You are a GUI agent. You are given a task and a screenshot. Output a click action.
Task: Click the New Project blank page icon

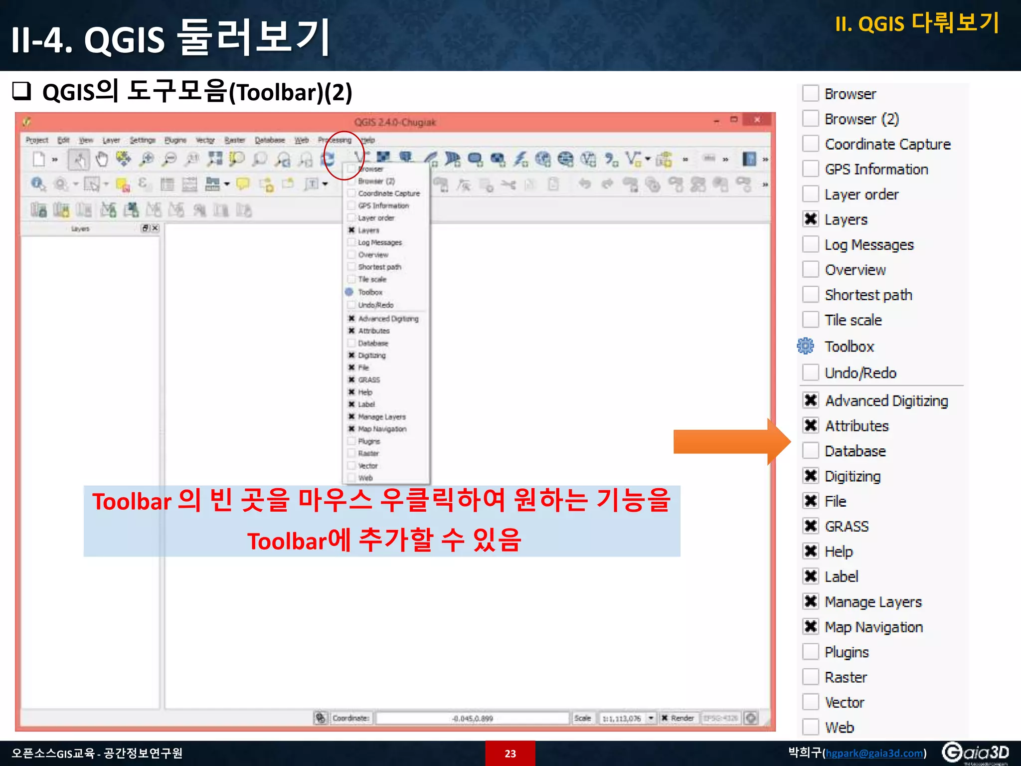click(38, 160)
